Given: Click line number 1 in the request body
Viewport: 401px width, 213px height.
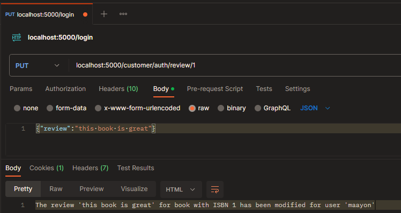Looking at the screenshot, I should (23, 129).
